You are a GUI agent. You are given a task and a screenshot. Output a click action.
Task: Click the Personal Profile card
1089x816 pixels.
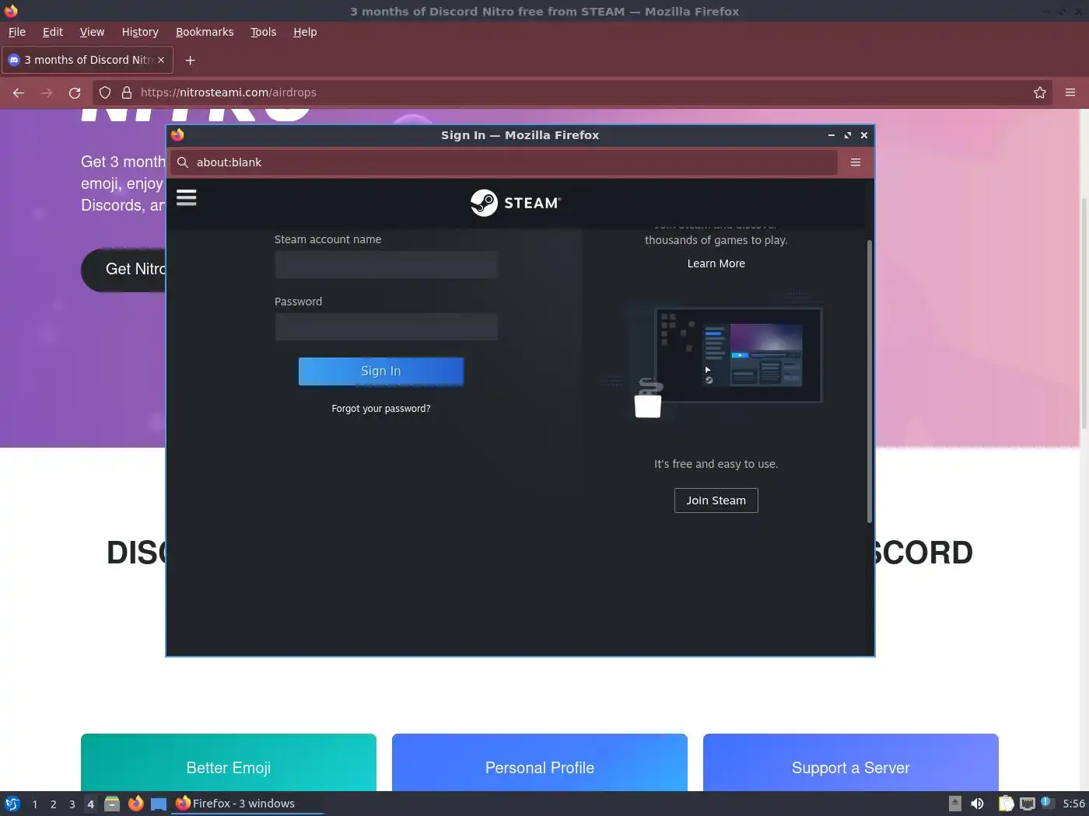pos(540,762)
